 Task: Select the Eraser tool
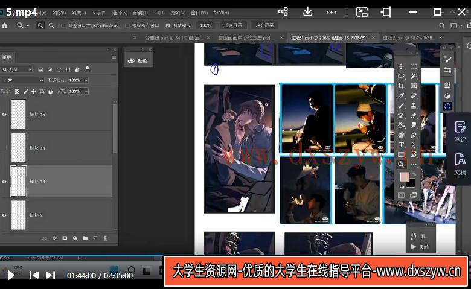coord(414,116)
